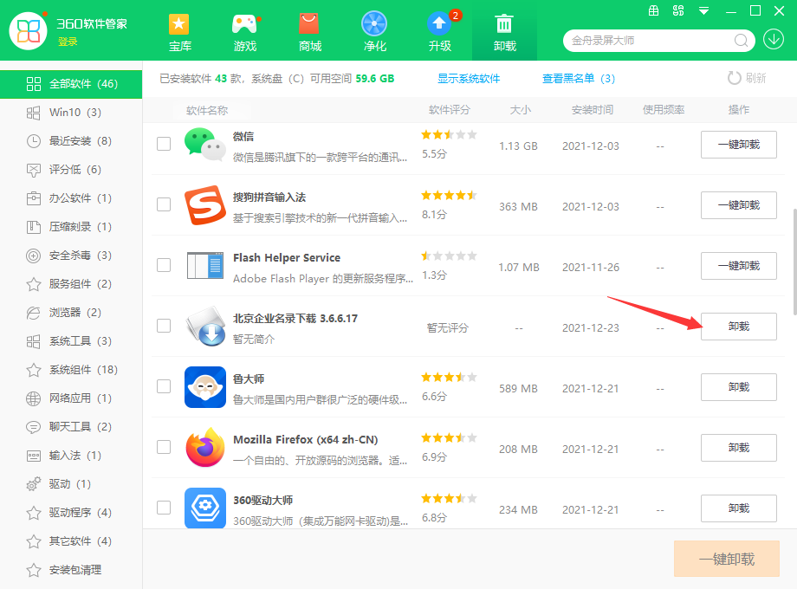Click 卸载 for Mozilla Firefox
This screenshot has height=589, width=797.
pyautogui.click(x=739, y=448)
